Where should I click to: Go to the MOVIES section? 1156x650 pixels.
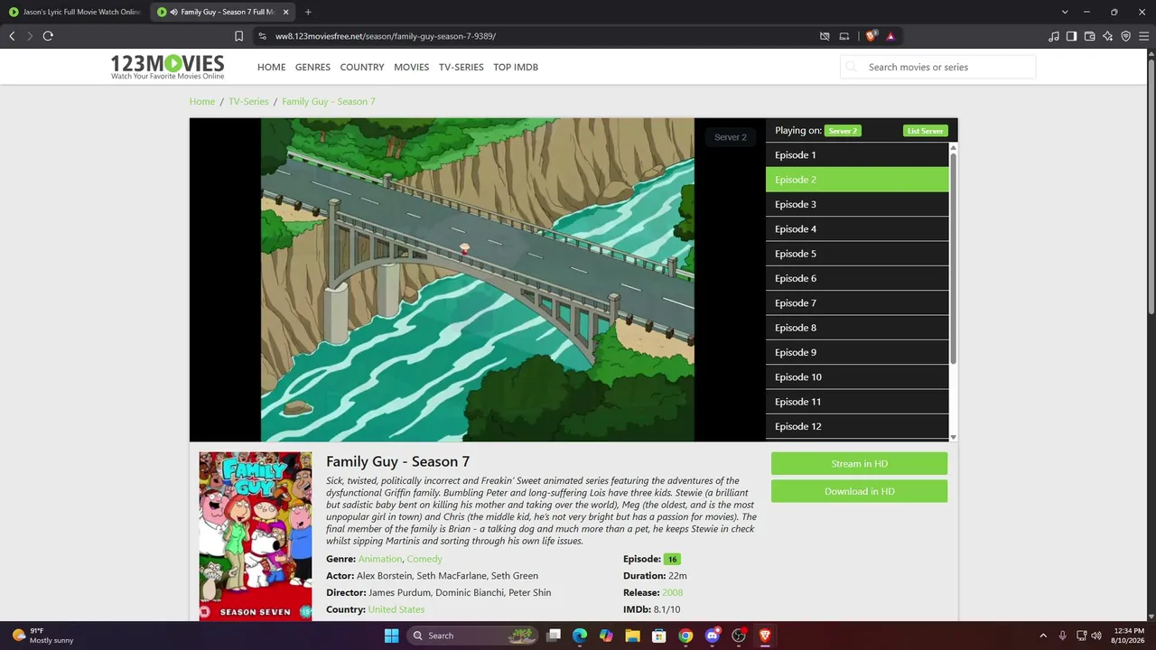tap(411, 67)
